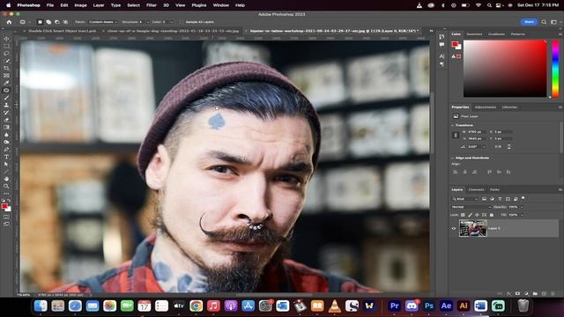
Task: Select the Hand tool
Action: coord(6,179)
